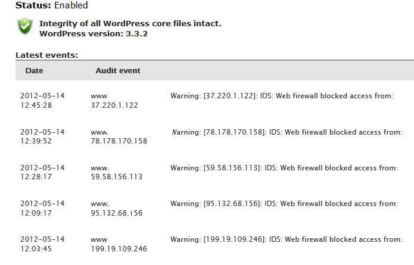Click the warning message for 95.132.68.156
Screen dimensions: 414x265
tap(284, 204)
